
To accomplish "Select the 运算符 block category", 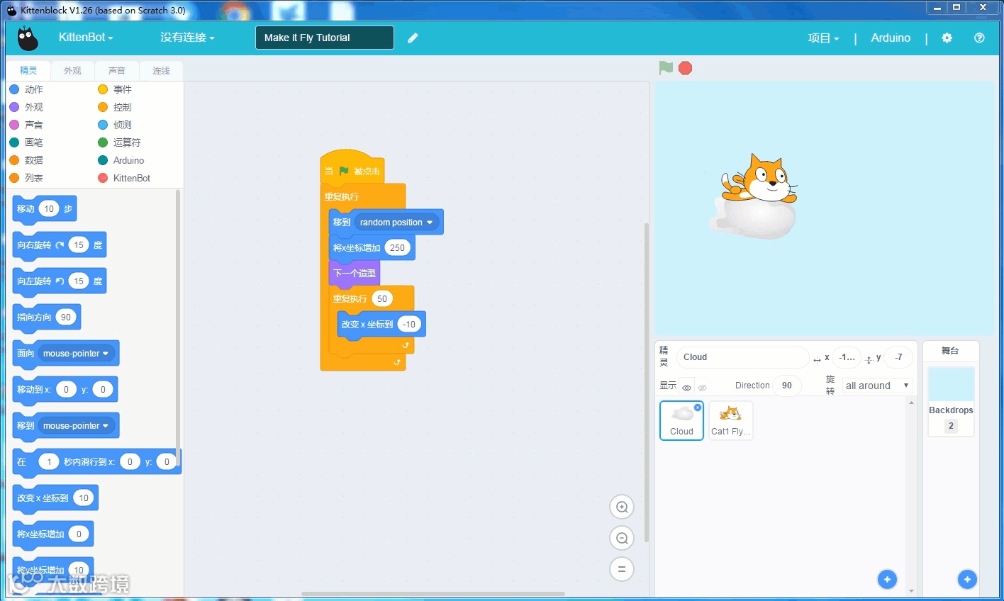I will (119, 142).
